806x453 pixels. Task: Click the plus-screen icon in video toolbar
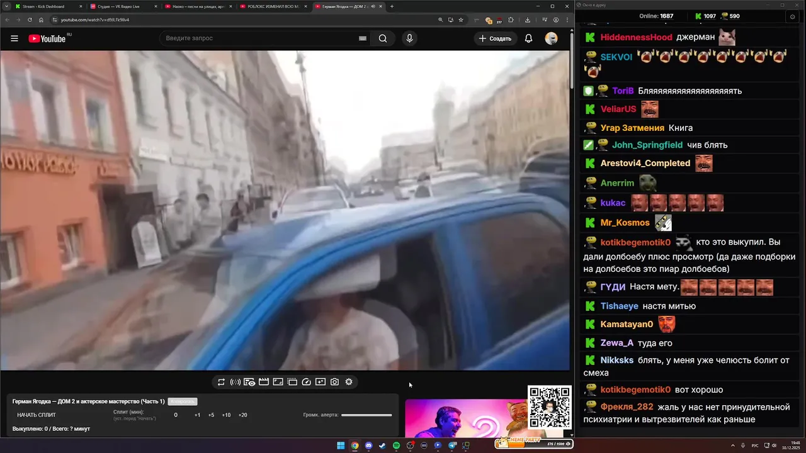tap(321, 382)
